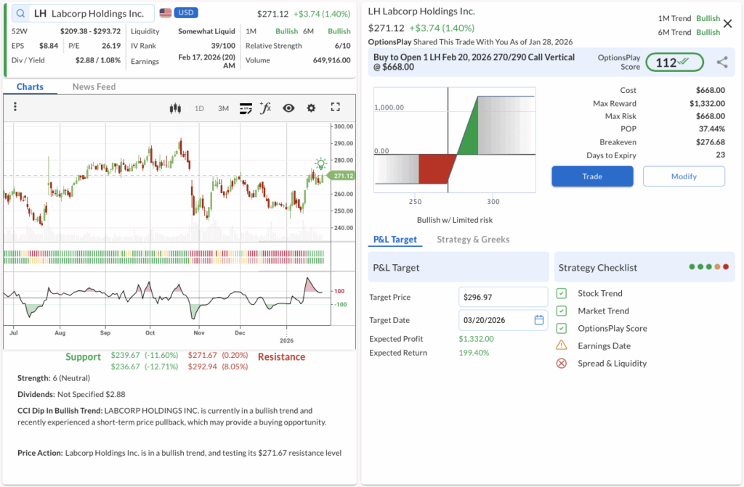Switch to the Strategy & Greeks tab
Screen dimensions: 744x487
[473, 240]
